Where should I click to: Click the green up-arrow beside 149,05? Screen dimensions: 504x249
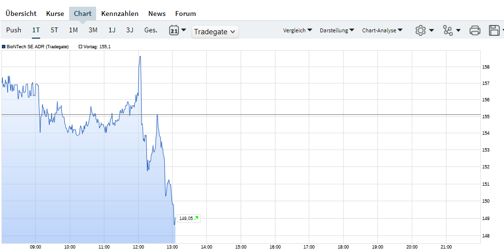196,218
